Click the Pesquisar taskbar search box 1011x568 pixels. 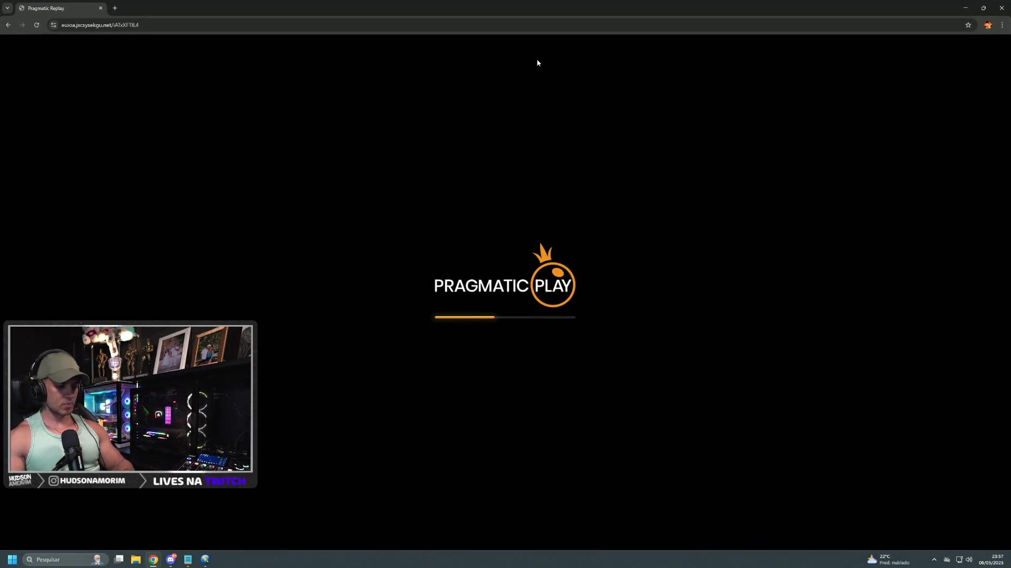(x=65, y=559)
